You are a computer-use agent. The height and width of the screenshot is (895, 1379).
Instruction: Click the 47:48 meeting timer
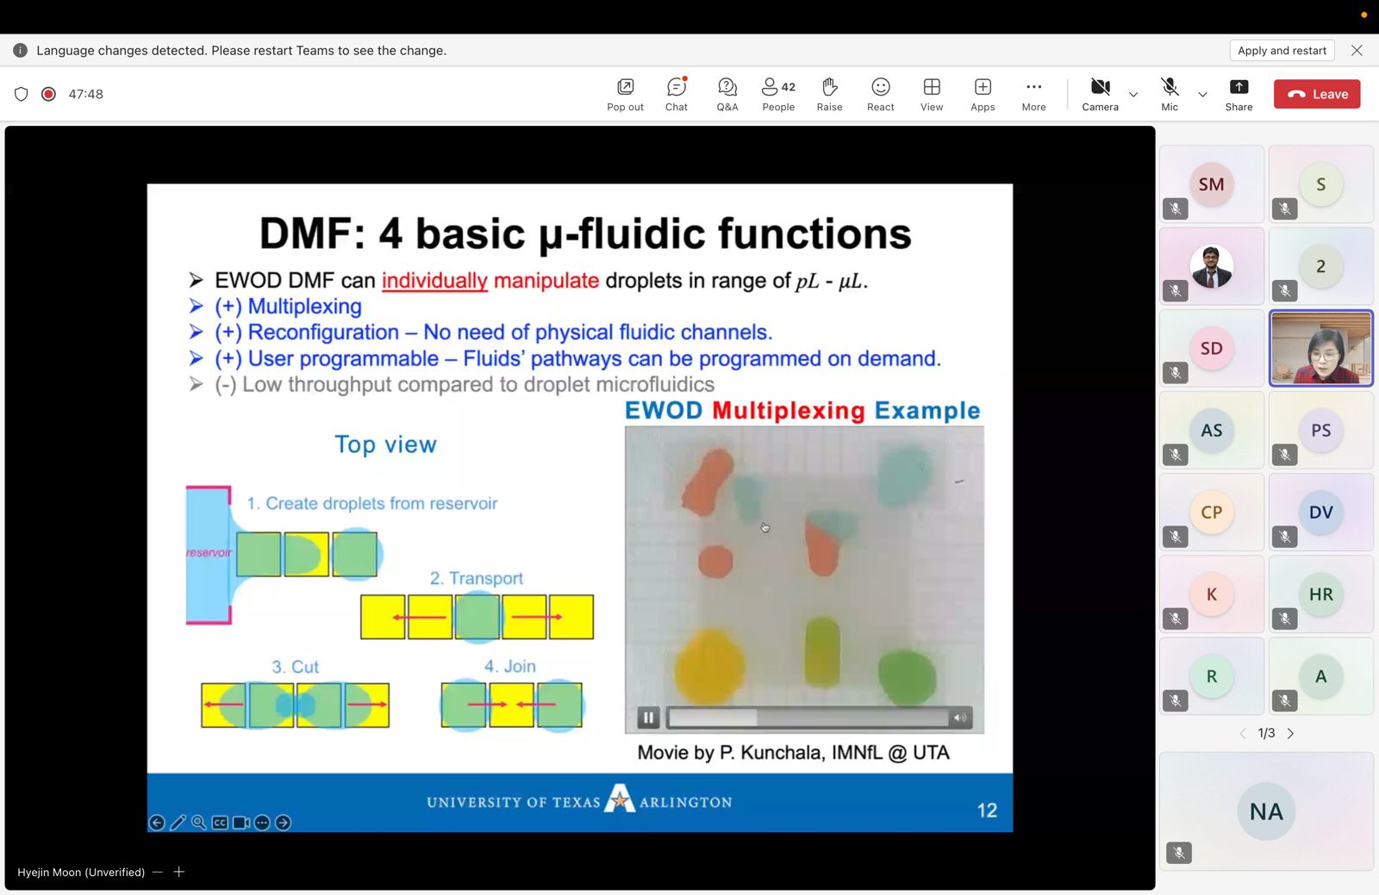[85, 94]
